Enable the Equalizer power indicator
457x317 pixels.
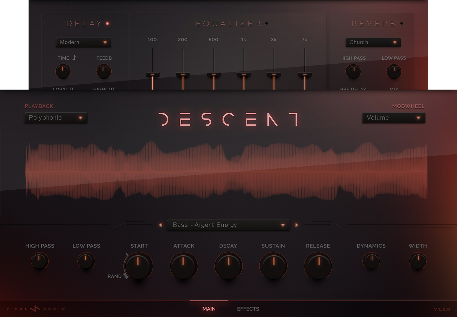[x=267, y=24]
